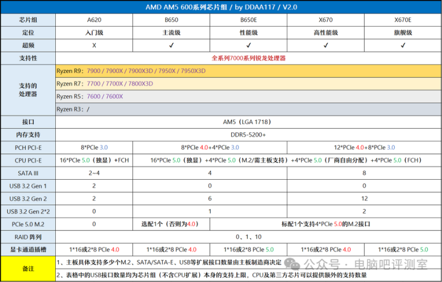Screen dimensions: 442x282
Task: Click the B650 column header
Action: [171, 20]
